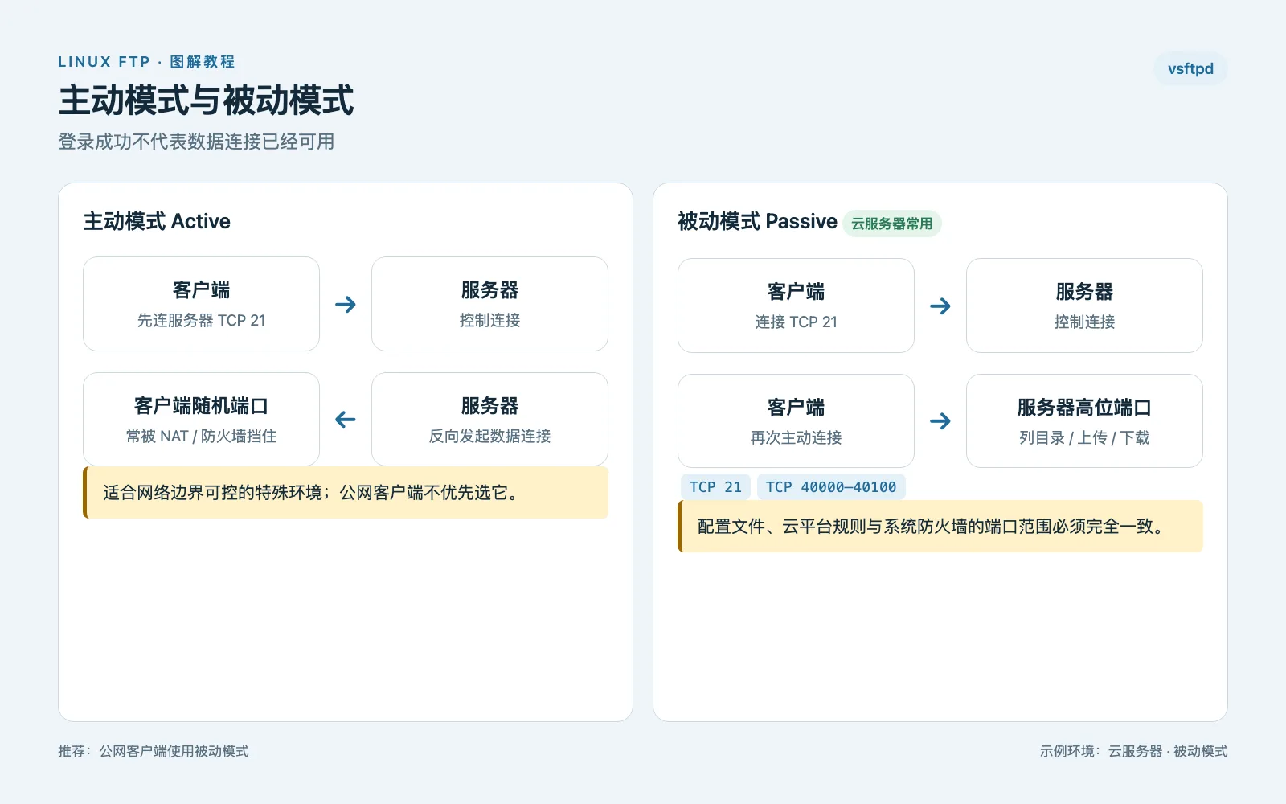Click the LINUX FTP · 图解教程 label
The width and height of the screenshot is (1286, 804).
click(x=146, y=62)
